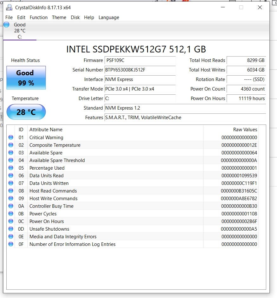Viewport: 277px width, 298px height.
Task: Click status icon for Power Cycles row
Action: click(x=11, y=213)
